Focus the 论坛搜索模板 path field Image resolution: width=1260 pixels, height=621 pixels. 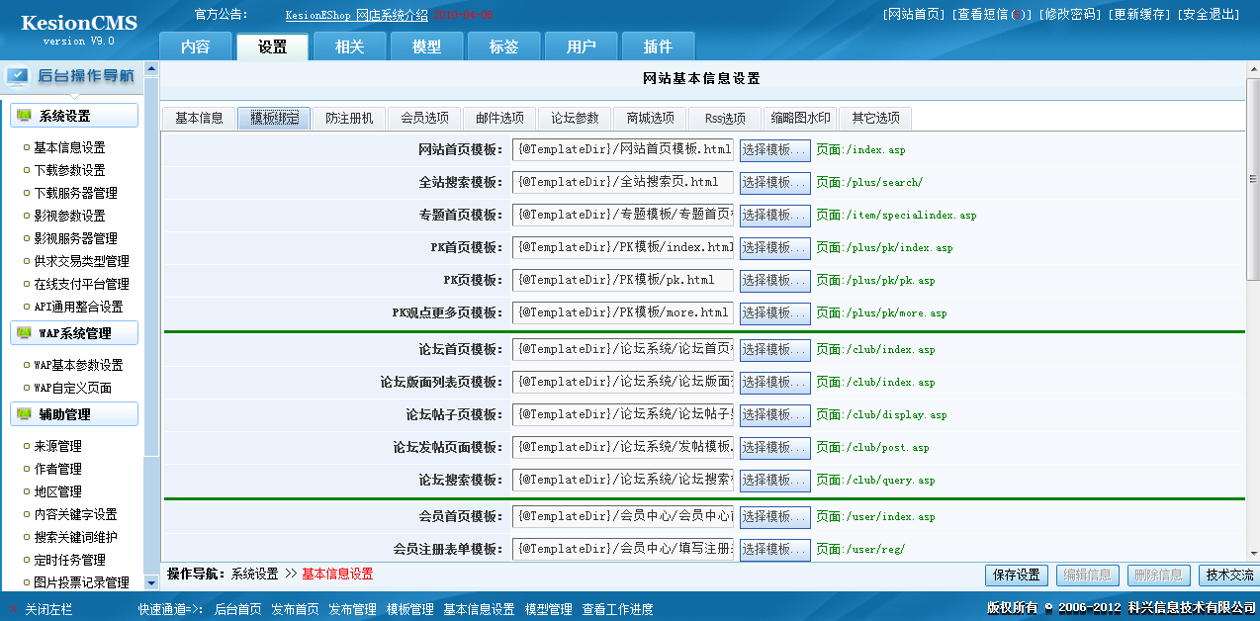623,481
